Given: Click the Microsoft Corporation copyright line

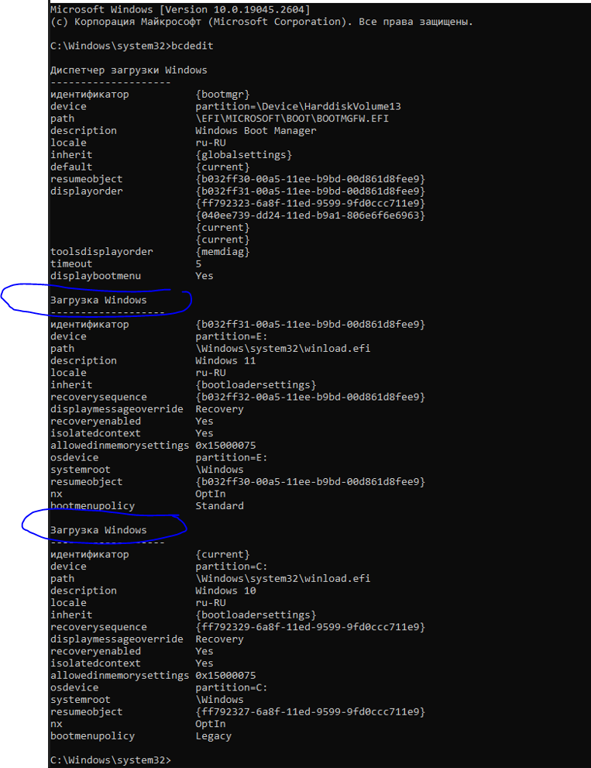Looking at the screenshot, I should tap(262, 22).
